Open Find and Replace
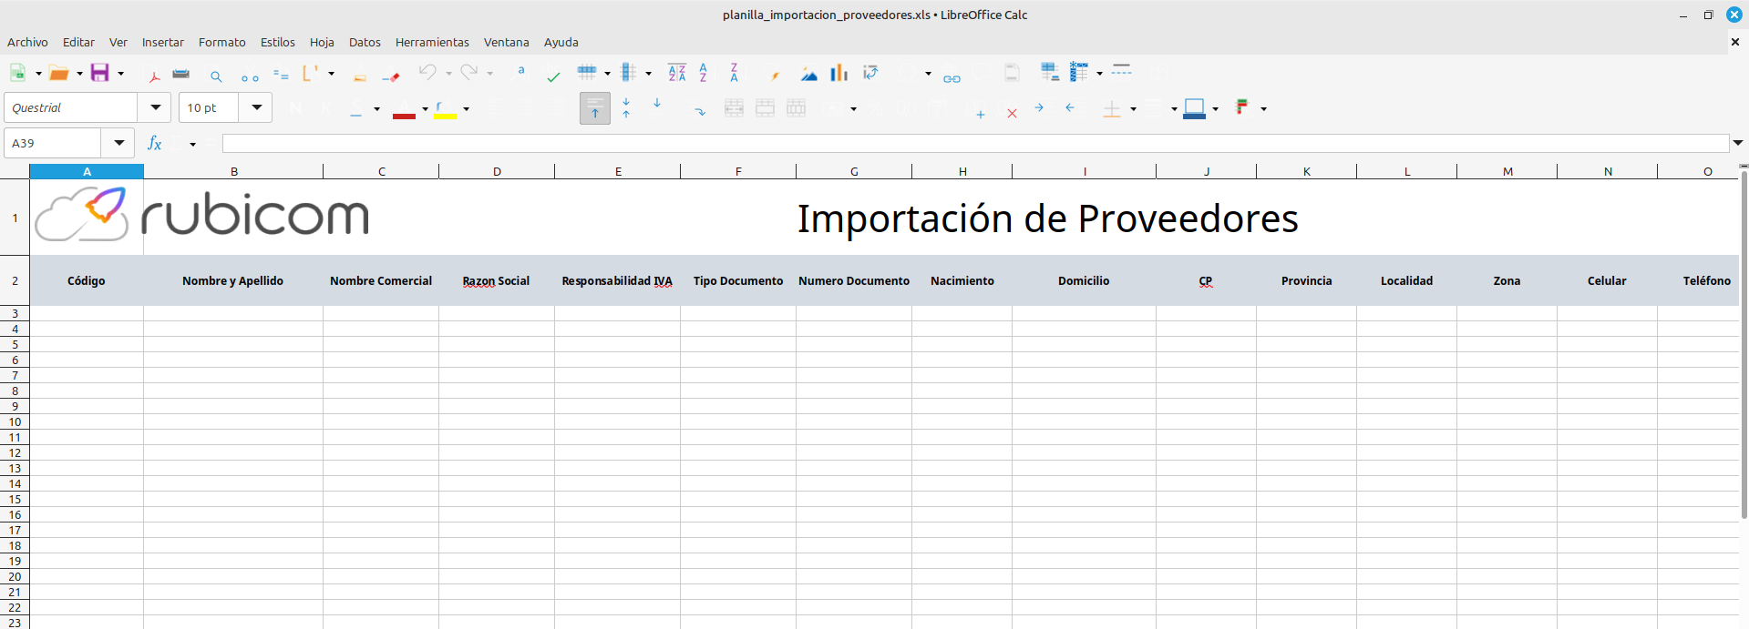Viewport: 1749px width, 629px height. point(520,73)
